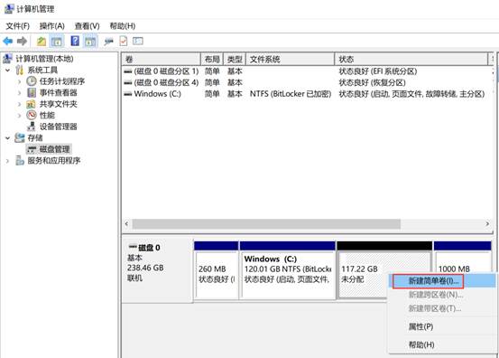Click the 设备管理器 tree icon
Screen dimensions: 499x358
click(x=32, y=127)
